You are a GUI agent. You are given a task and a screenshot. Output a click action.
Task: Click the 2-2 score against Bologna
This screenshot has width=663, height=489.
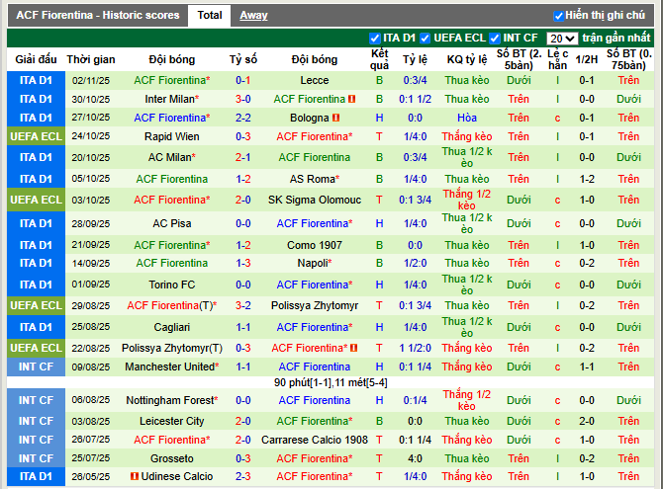pyautogui.click(x=243, y=118)
